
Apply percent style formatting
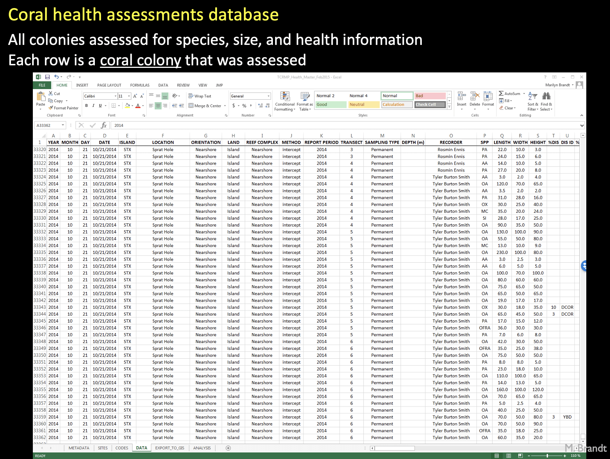tap(244, 106)
